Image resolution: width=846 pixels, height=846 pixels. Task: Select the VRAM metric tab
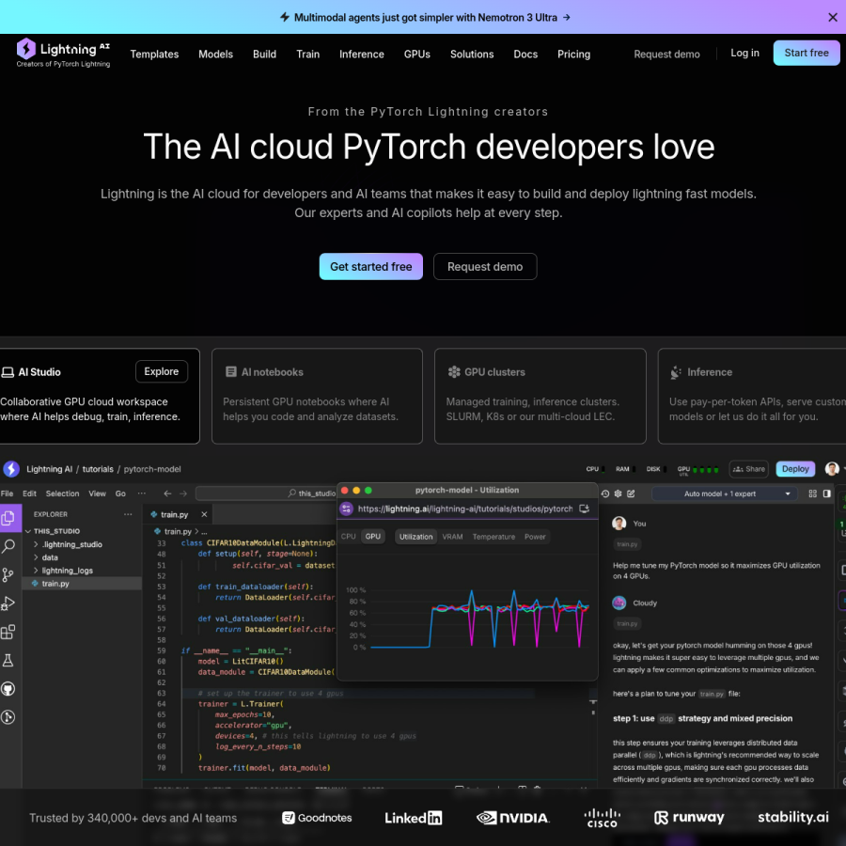pos(452,537)
